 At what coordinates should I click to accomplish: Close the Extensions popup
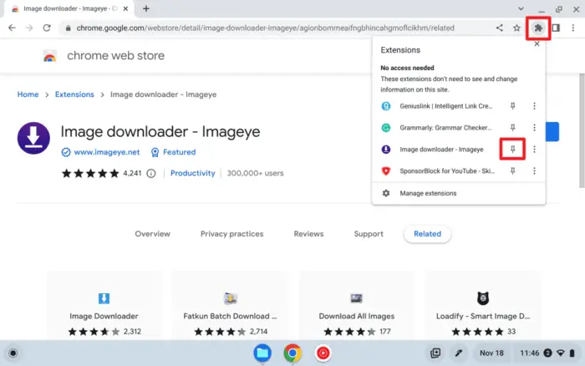pos(537,44)
